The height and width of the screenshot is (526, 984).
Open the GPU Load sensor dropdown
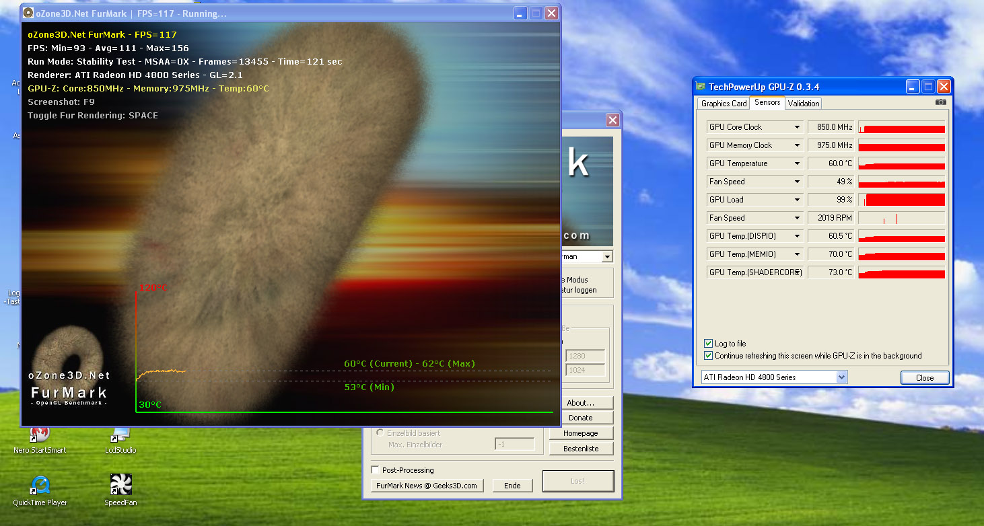tap(797, 200)
